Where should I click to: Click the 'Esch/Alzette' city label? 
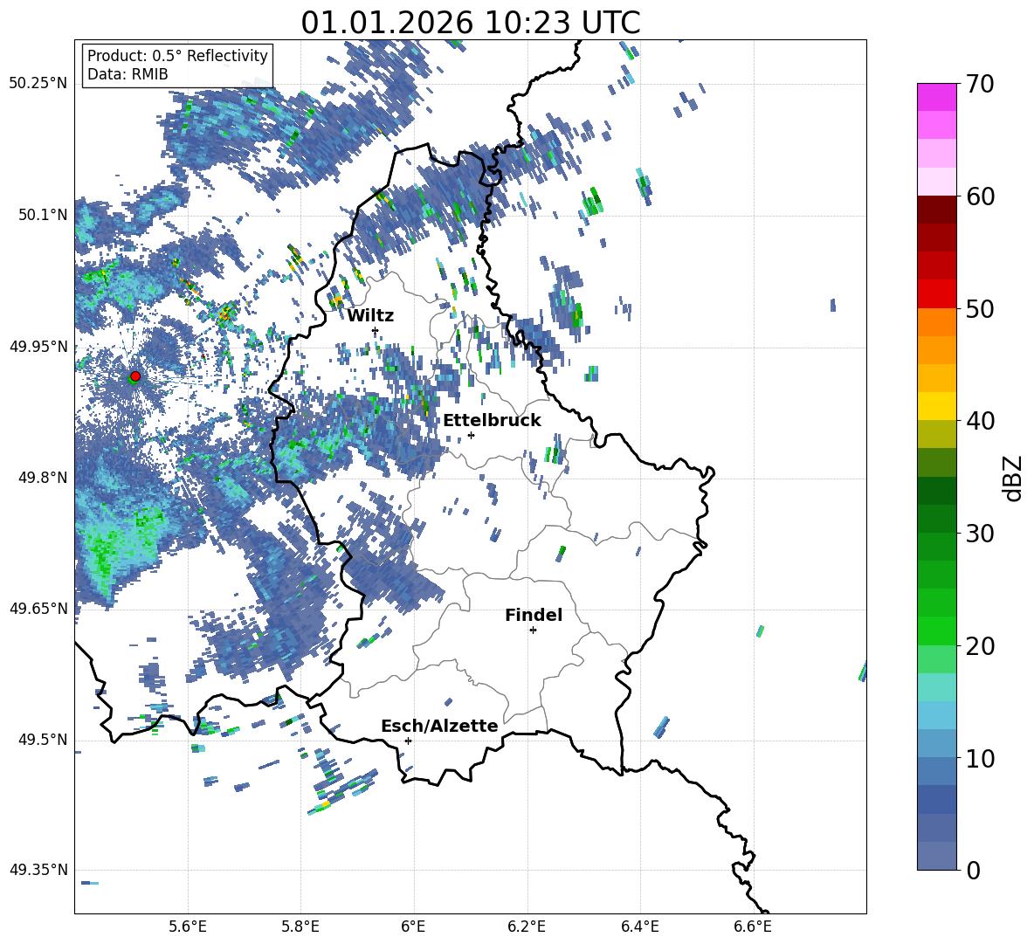pos(439,726)
